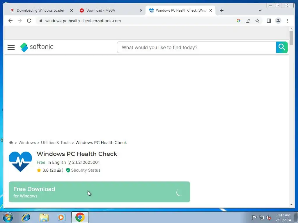298x223 pixels.
Task: Select the Windows PC Health Check tab
Action: coord(180,10)
